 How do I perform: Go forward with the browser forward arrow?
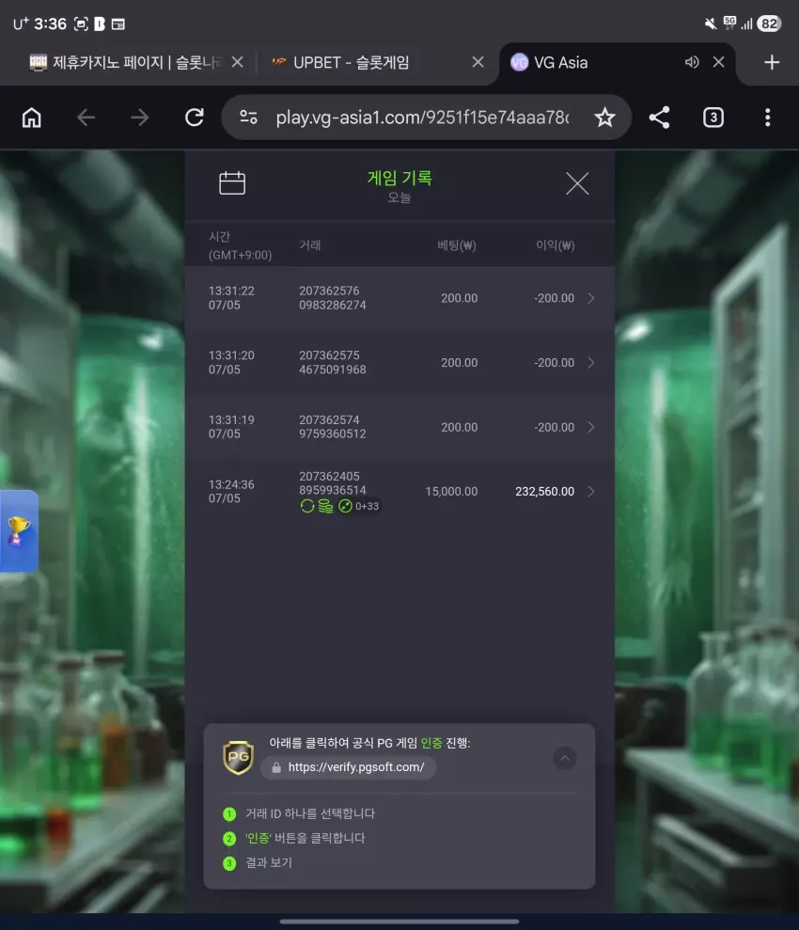point(140,118)
